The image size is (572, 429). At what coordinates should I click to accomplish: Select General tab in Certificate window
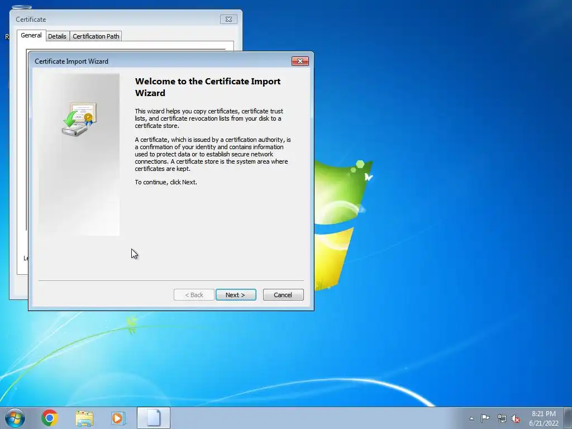[x=31, y=35]
